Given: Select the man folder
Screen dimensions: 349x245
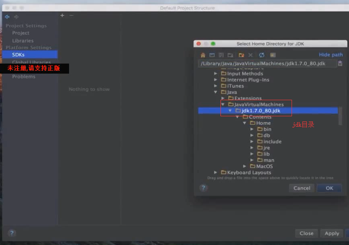Looking at the screenshot, I should (x=269, y=160).
